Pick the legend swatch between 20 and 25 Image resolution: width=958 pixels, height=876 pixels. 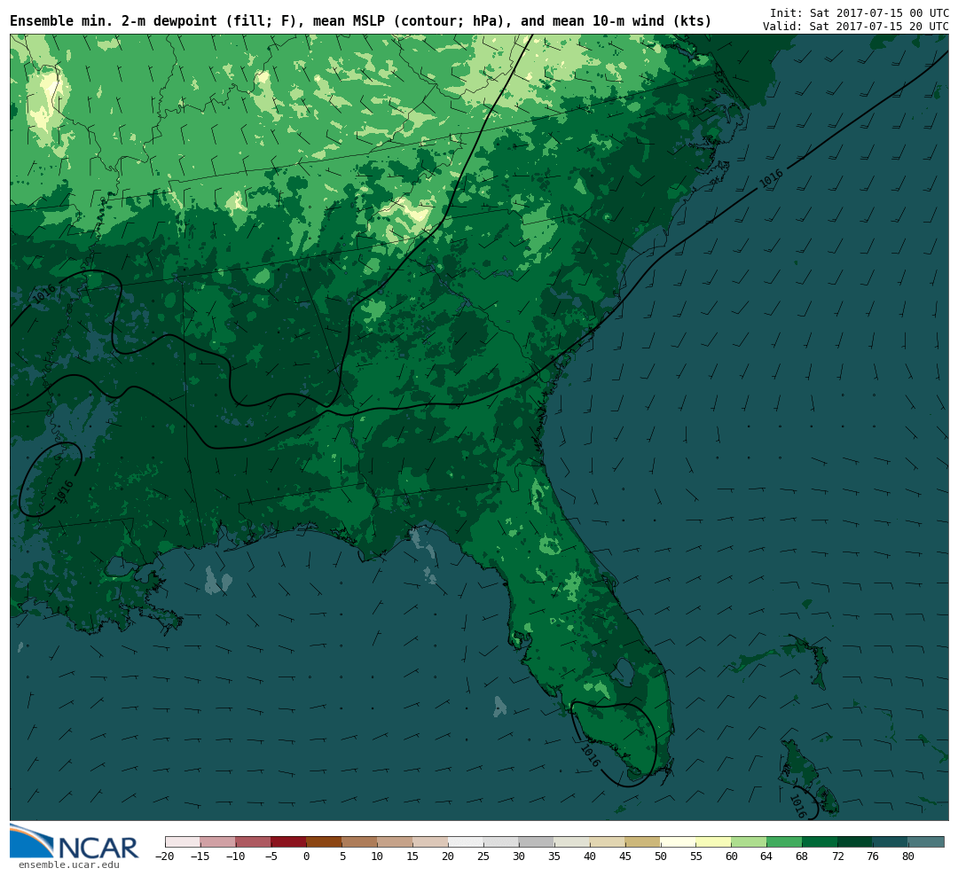(467, 841)
